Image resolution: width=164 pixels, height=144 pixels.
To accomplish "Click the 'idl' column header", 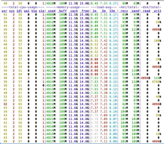I will (19, 11).
